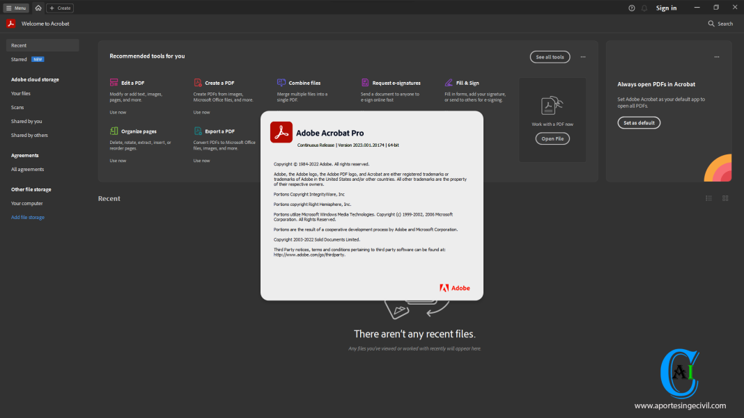
Task: Open Search from the top bar
Action: point(720,23)
